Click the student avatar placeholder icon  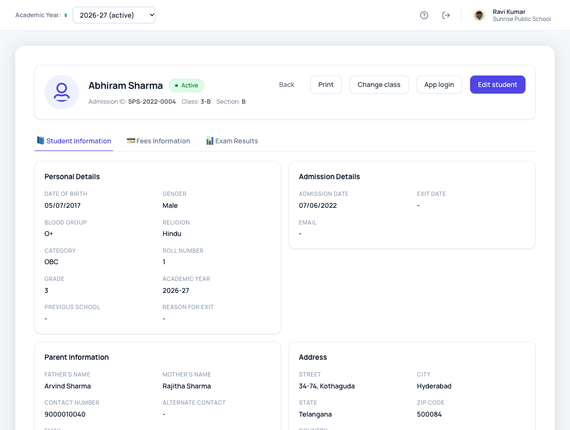61,92
